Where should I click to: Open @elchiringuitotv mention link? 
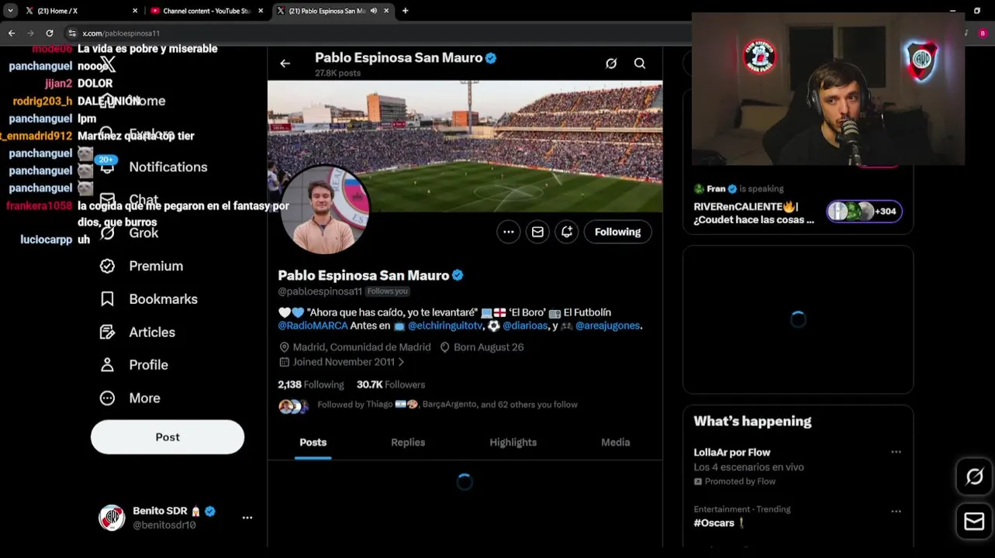click(x=445, y=325)
